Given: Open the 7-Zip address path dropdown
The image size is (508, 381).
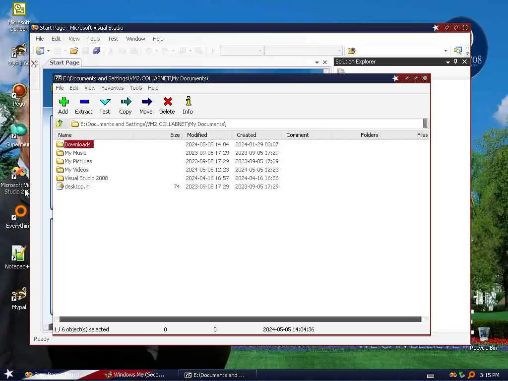Looking at the screenshot, I should 425,124.
